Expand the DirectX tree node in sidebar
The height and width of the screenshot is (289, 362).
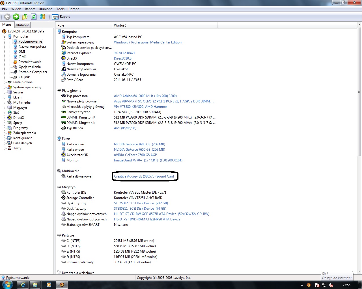[5, 118]
